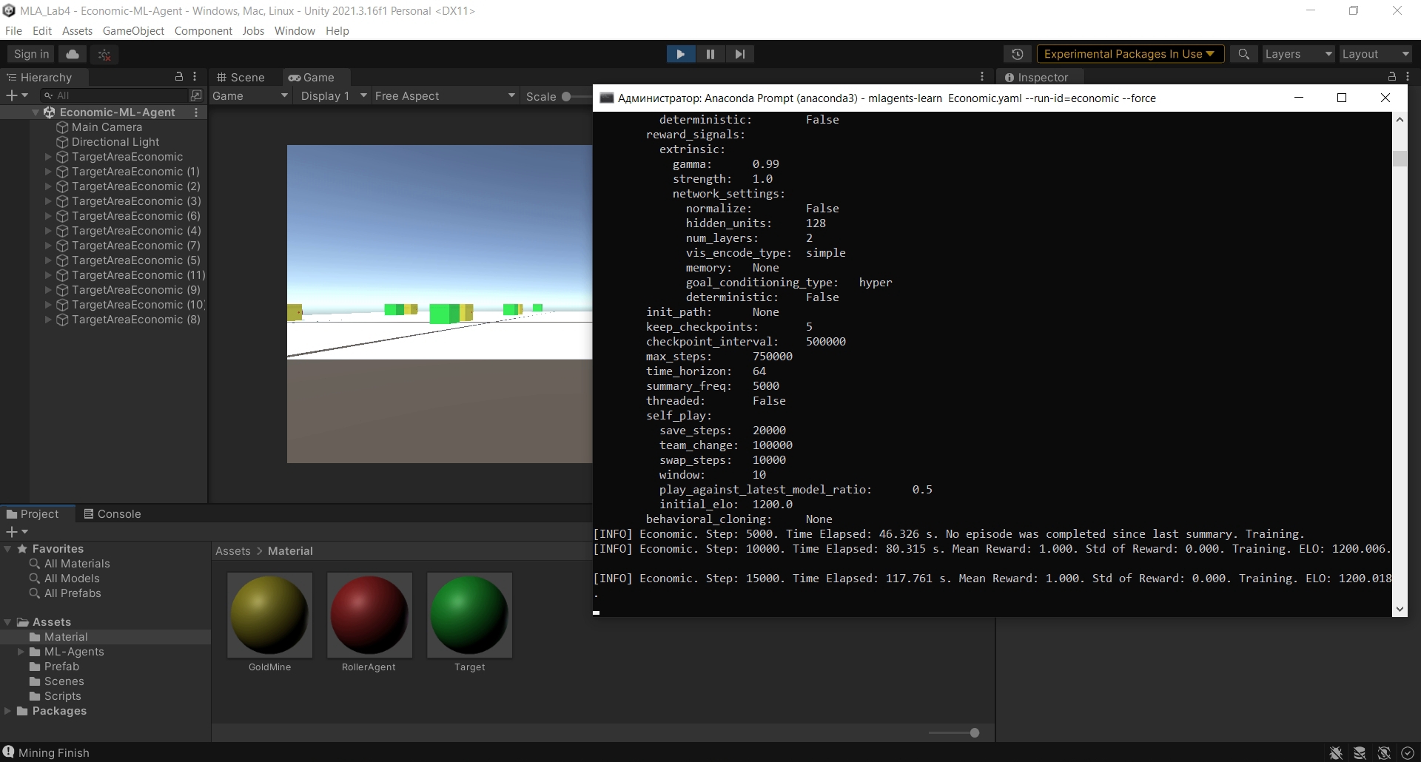Expand the Packages folder
Screen dimensions: 1421x762
click(x=7, y=711)
